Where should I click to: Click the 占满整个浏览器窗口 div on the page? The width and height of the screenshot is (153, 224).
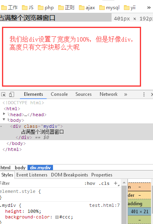(x=56, y=18)
